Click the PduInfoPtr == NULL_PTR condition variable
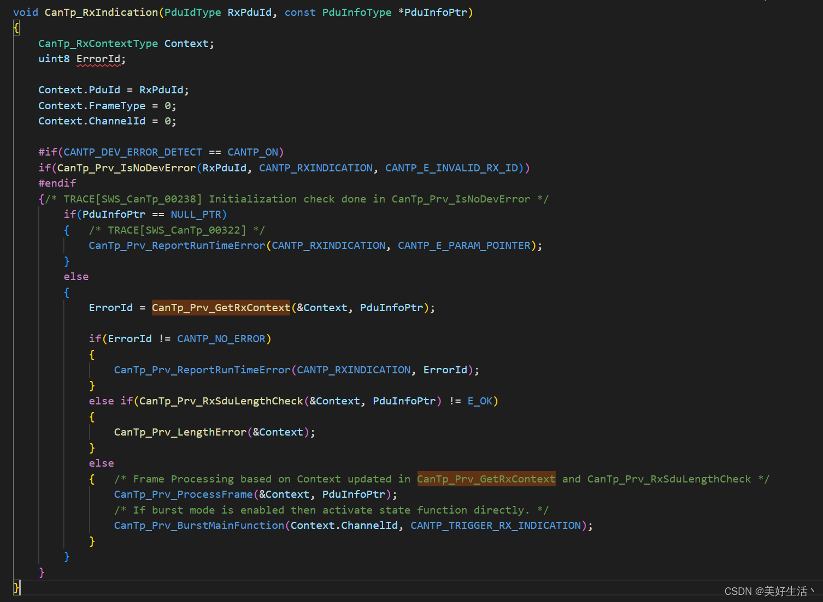The width and height of the screenshot is (823, 602). pyautogui.click(x=114, y=214)
